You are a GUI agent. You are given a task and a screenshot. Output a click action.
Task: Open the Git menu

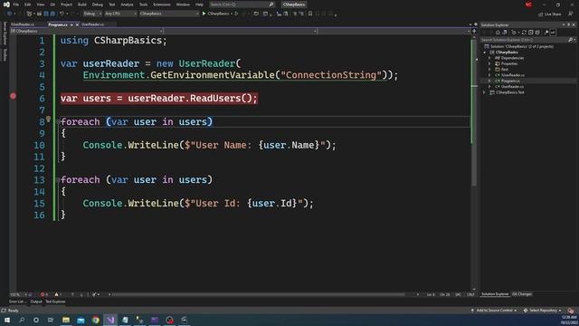pos(52,5)
